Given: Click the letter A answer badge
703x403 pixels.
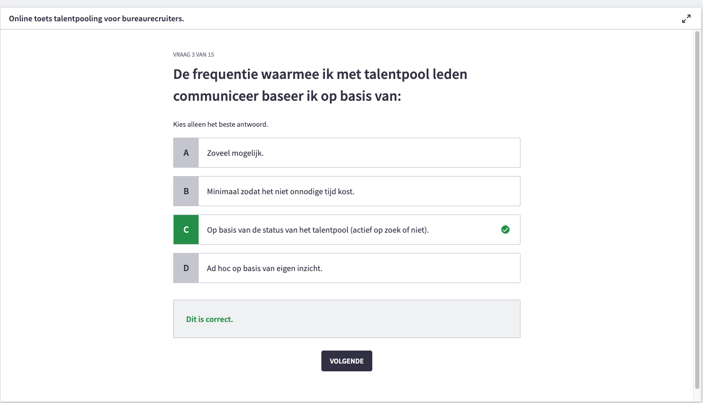Looking at the screenshot, I should point(186,153).
